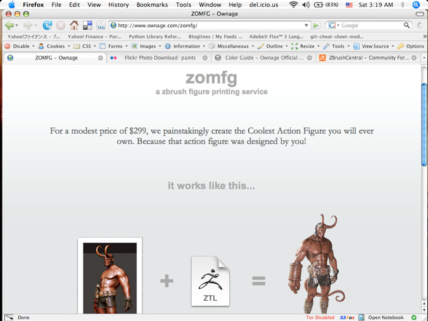
Task: Open the File menu
Action: (56, 4)
